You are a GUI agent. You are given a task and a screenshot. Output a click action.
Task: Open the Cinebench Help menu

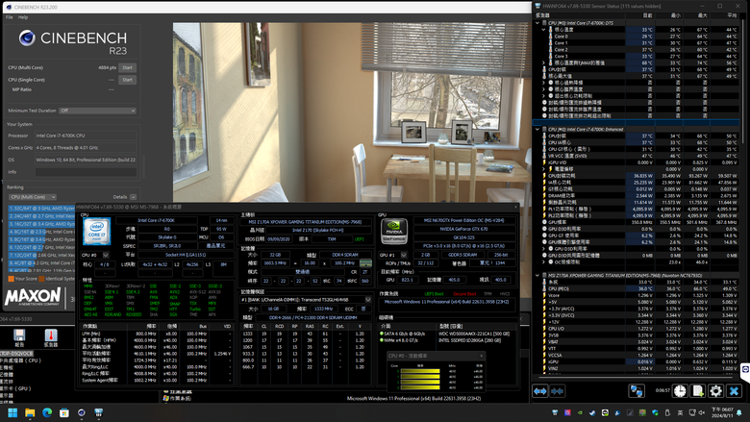click(x=23, y=17)
